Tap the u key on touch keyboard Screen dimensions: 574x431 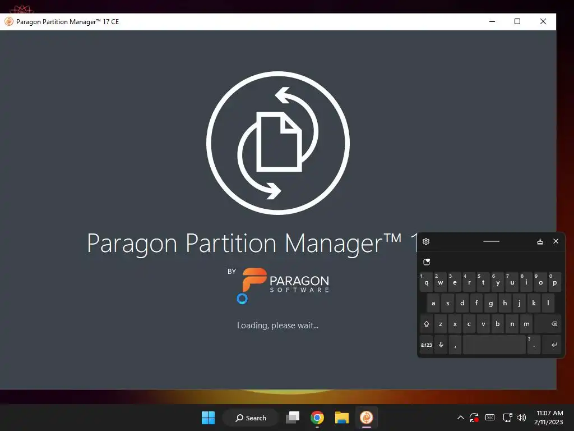[x=512, y=282]
